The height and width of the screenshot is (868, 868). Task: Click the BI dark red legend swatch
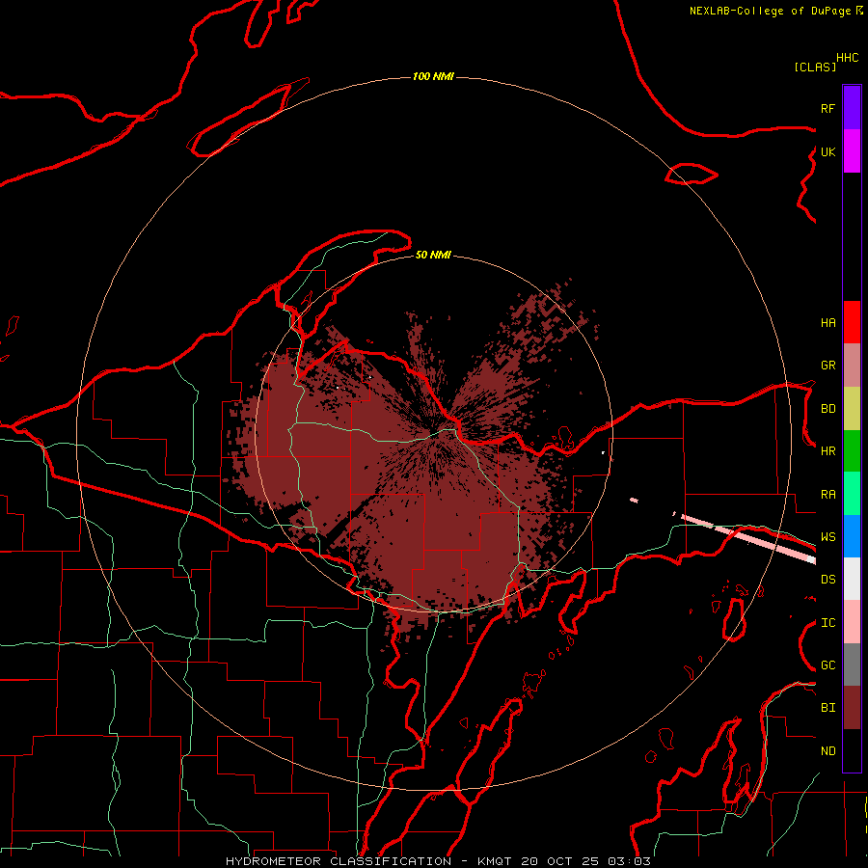(852, 708)
